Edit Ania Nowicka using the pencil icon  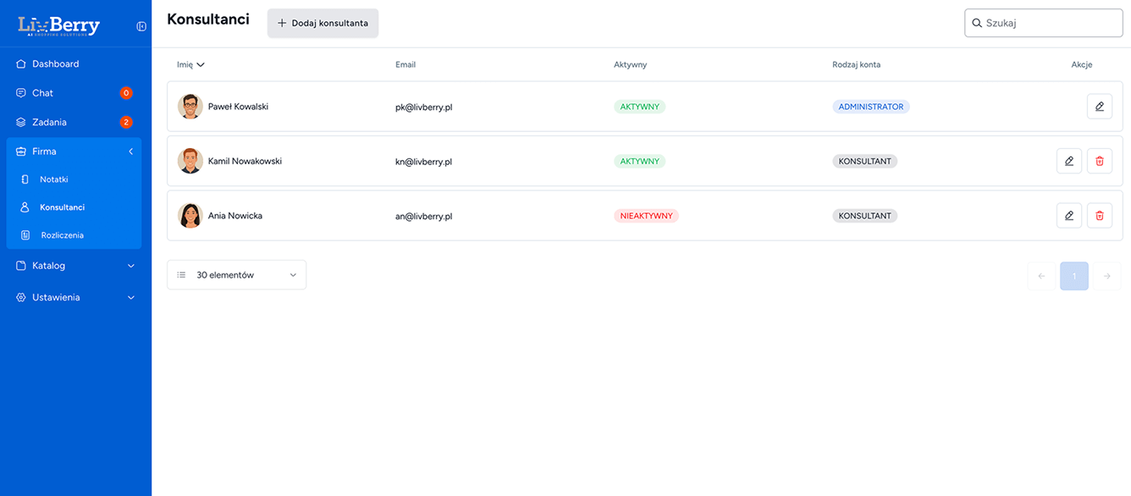click(1068, 216)
